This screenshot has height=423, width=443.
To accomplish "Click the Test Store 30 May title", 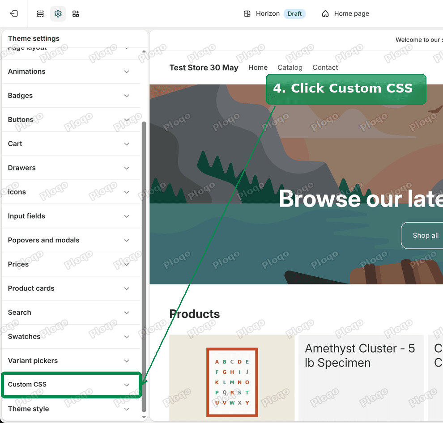I will pos(204,68).
